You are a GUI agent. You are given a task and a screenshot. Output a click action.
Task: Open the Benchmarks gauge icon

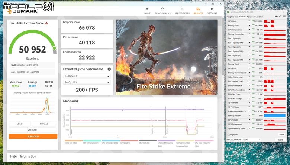[162, 9]
